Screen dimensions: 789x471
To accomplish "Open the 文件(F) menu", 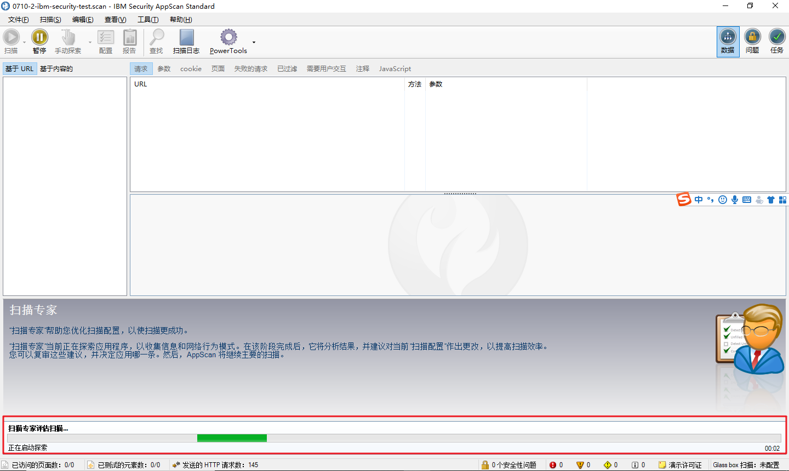I will (x=19, y=20).
